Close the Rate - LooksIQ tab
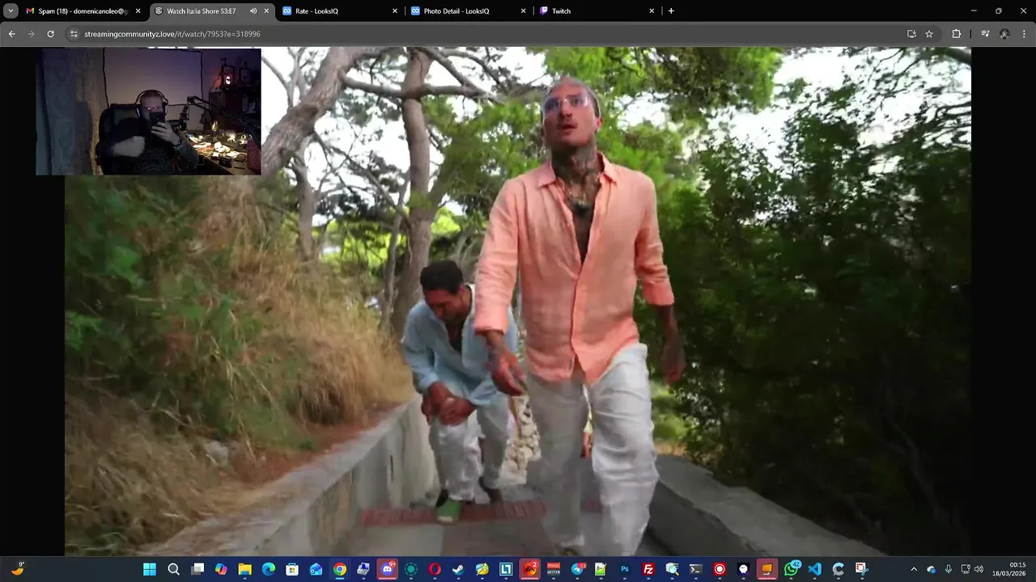Image resolution: width=1036 pixels, height=582 pixels. 395,11
